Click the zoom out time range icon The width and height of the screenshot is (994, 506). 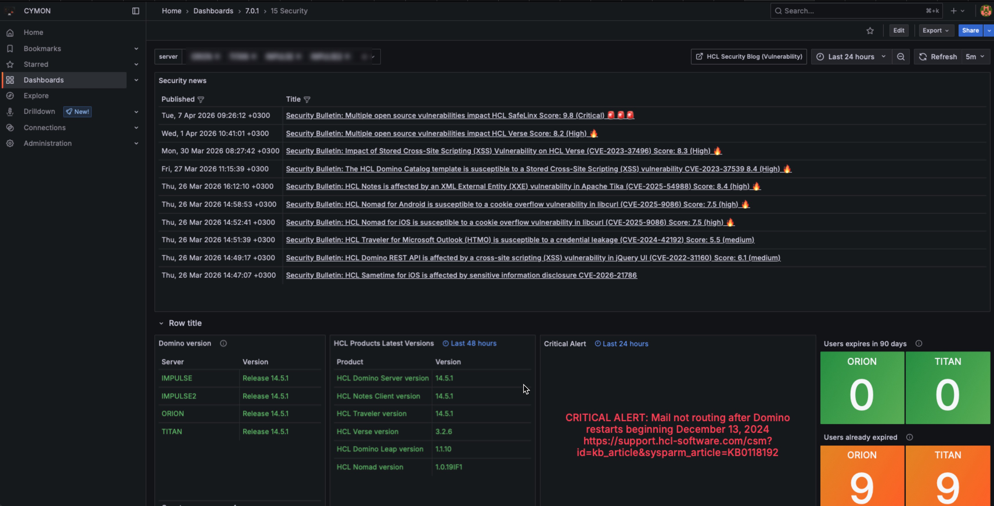click(901, 57)
